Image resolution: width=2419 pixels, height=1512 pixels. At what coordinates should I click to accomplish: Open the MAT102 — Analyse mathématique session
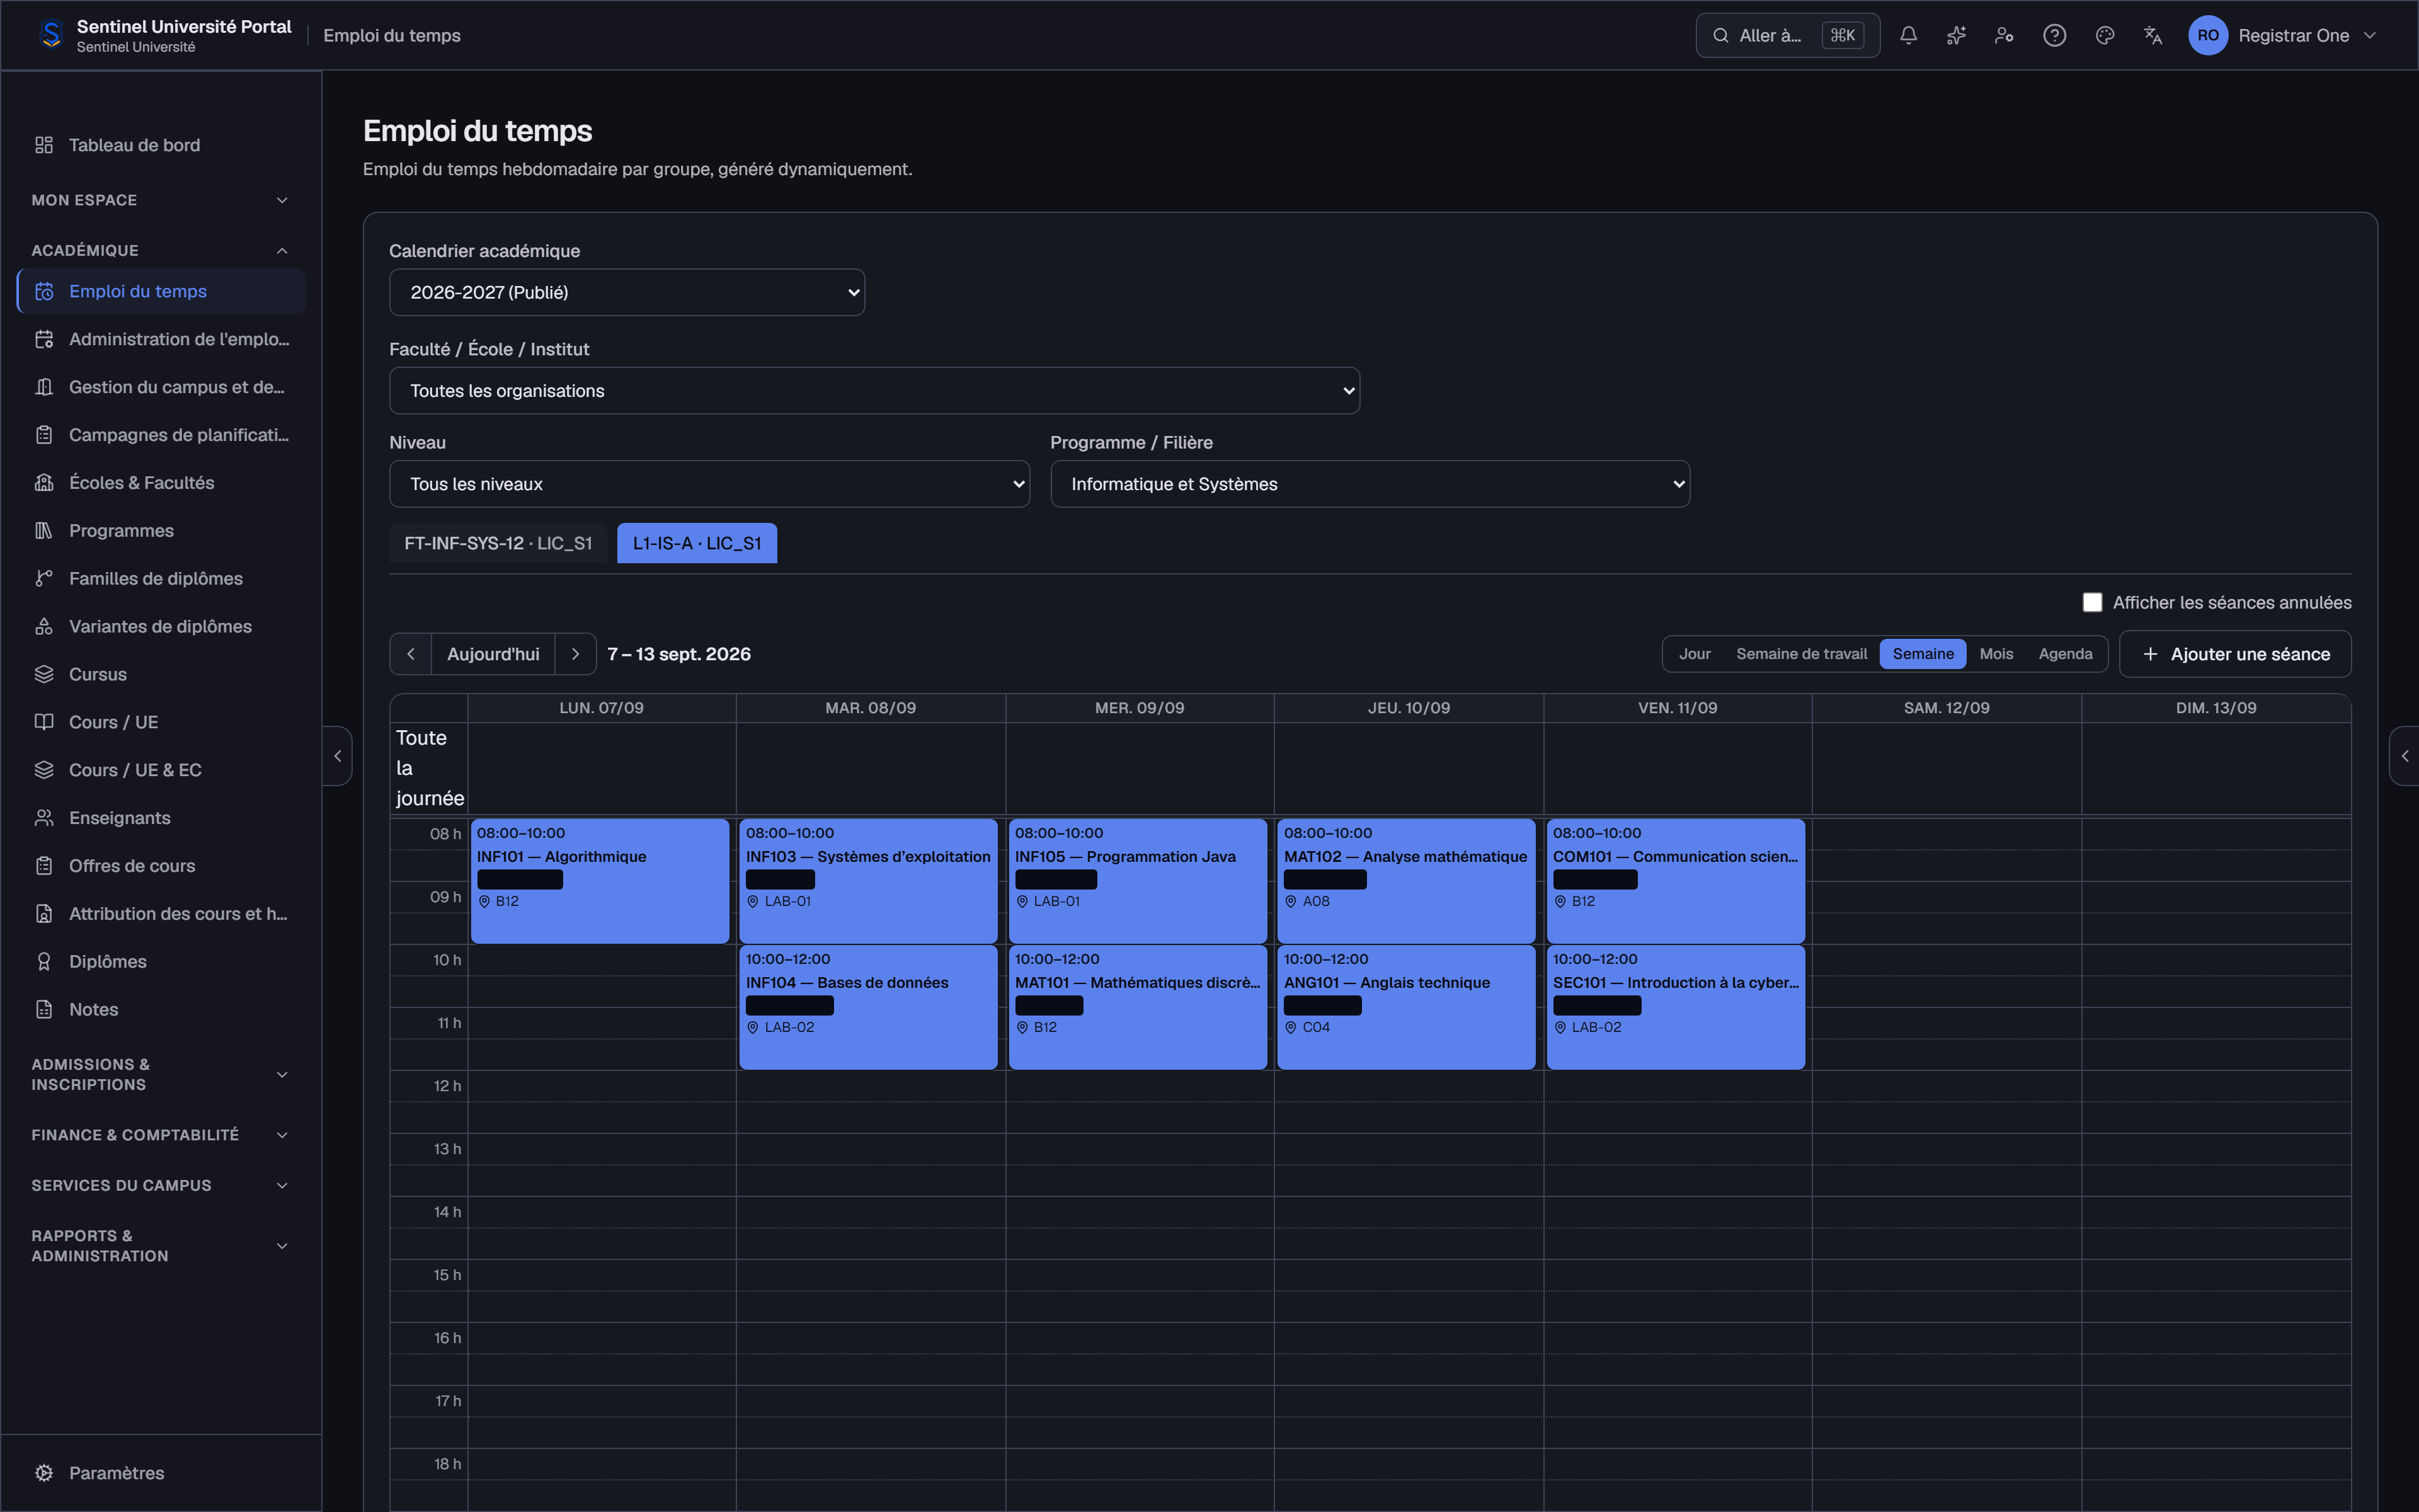coord(1405,881)
